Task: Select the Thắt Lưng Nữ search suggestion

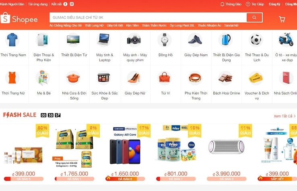Action: [x=94, y=25]
